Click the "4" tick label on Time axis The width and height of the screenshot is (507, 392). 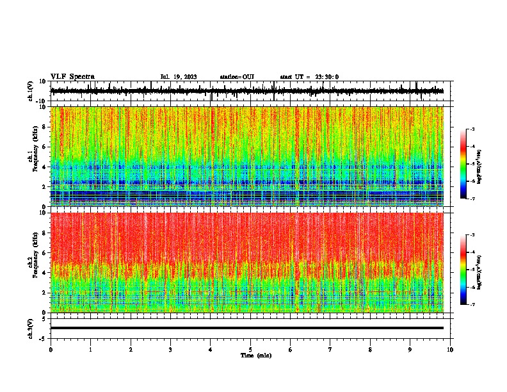click(x=211, y=350)
